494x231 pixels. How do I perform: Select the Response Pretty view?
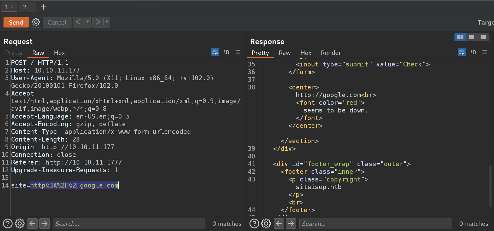point(260,53)
